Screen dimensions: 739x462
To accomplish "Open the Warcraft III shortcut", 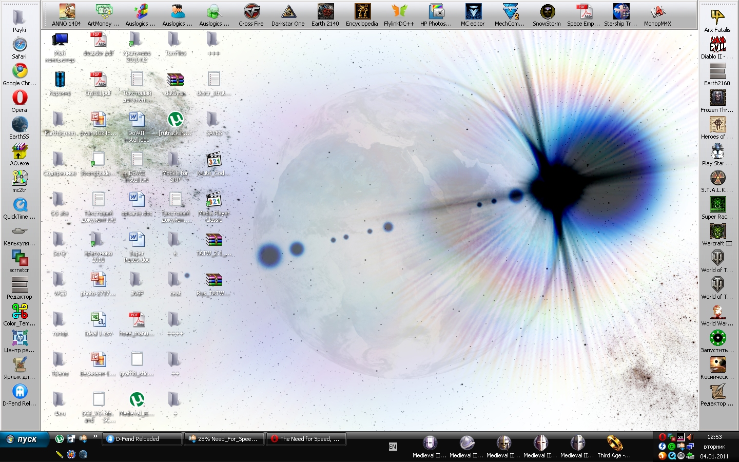I will coord(717,232).
